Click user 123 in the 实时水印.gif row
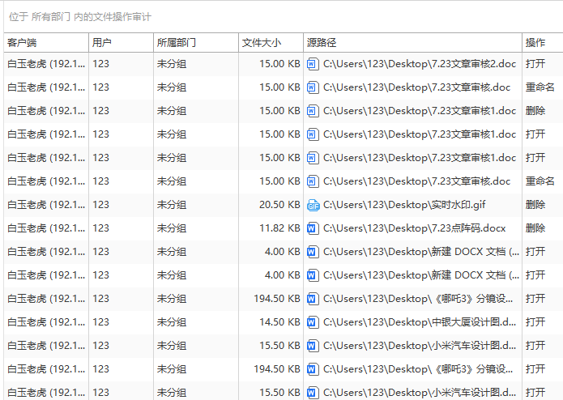The image size is (563, 400). [100, 205]
